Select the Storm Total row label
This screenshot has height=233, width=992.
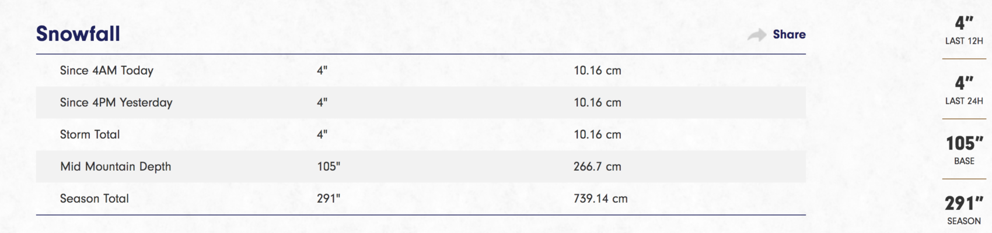tap(90, 135)
